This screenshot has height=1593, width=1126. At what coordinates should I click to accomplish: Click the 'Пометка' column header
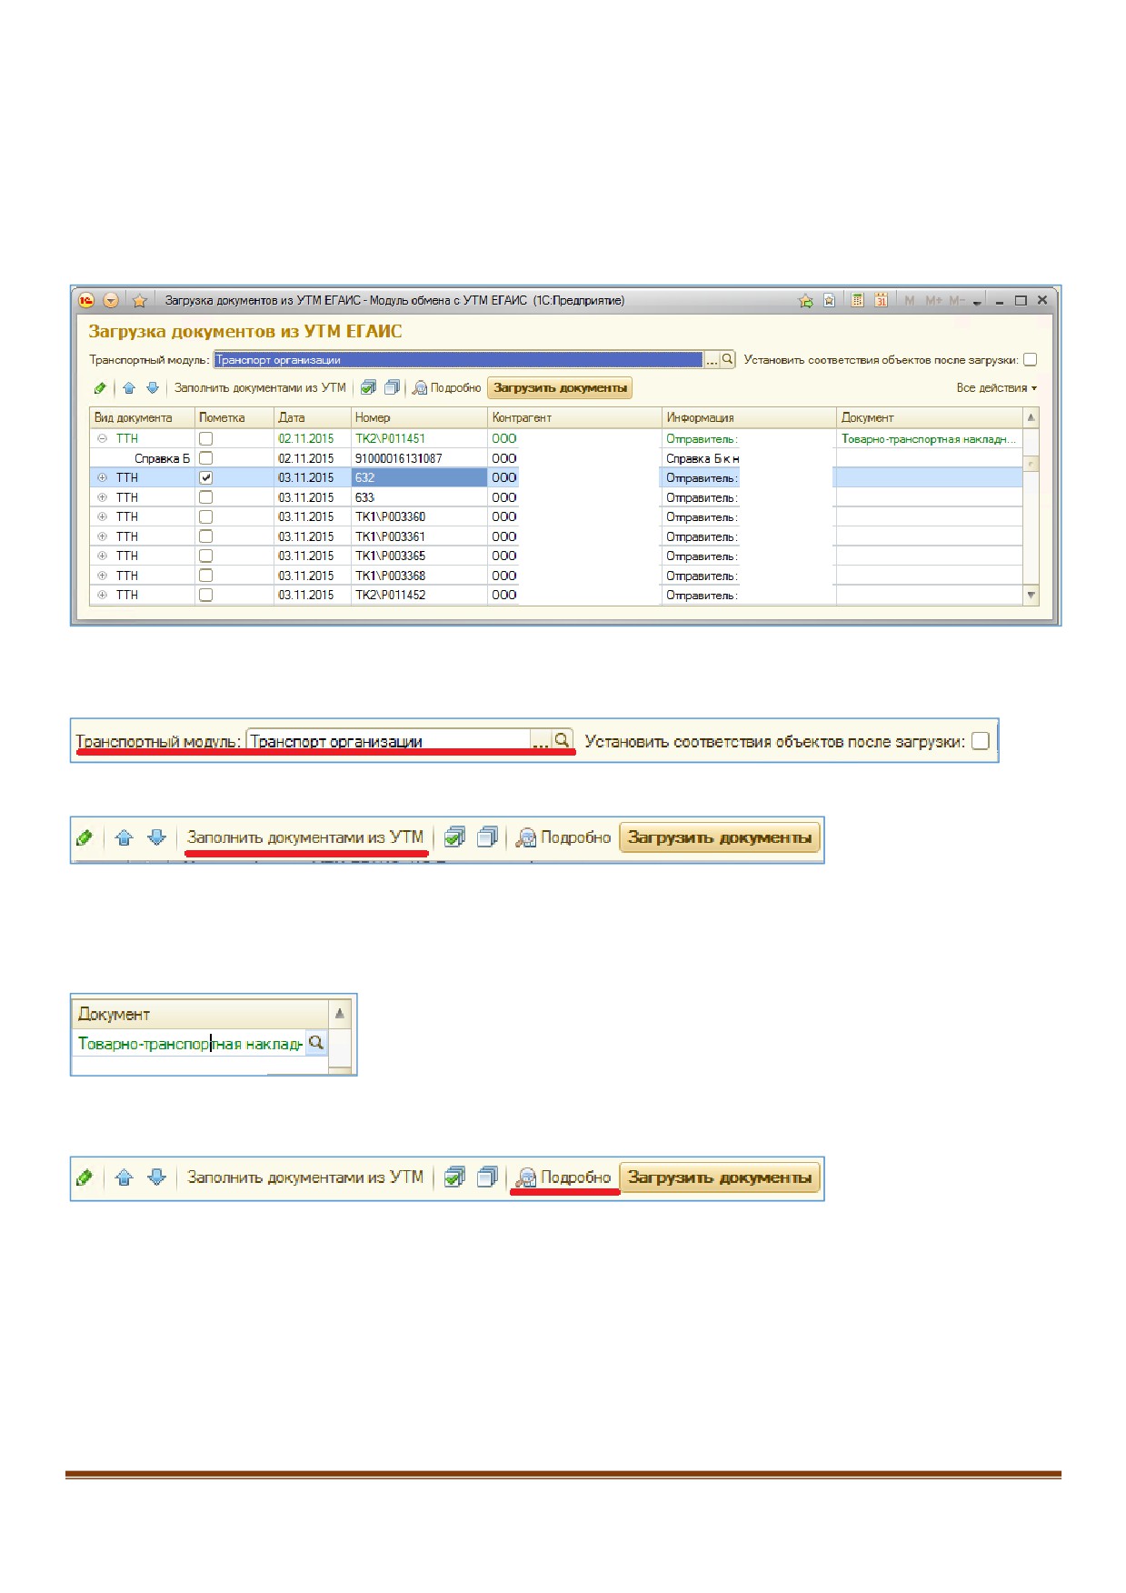click(x=234, y=417)
